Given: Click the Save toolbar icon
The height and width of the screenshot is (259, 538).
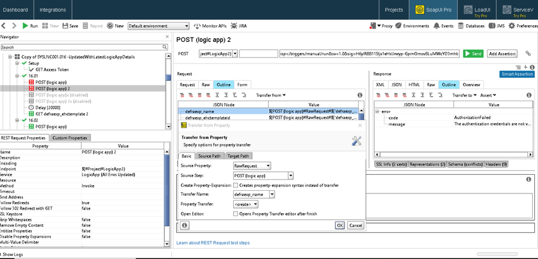Looking at the screenshot, I should point(66,26).
